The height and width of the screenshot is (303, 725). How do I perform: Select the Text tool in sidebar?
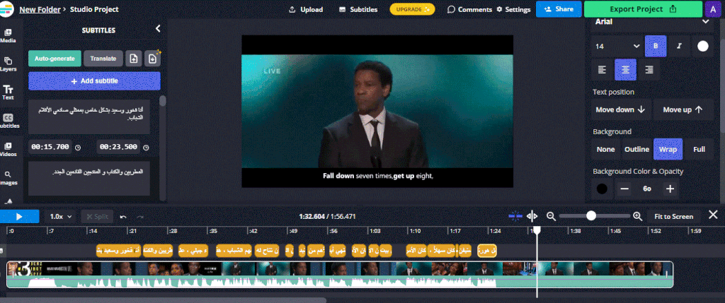(8, 93)
